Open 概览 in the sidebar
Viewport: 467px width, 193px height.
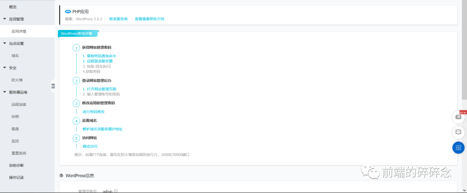pyautogui.click(x=13, y=7)
